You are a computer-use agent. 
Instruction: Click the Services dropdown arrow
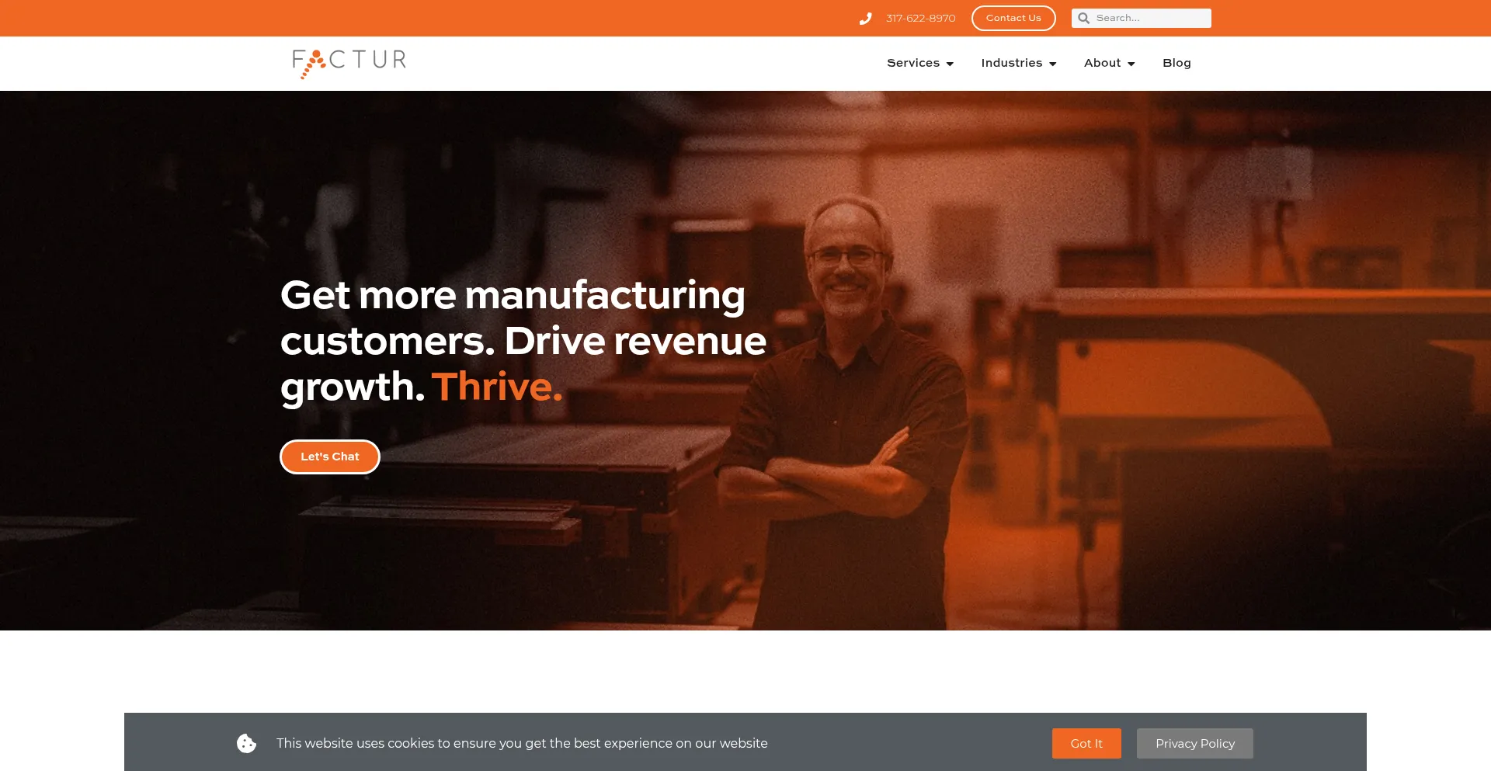pos(950,64)
